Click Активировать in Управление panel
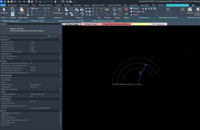This screenshot has height=130, width=200. pos(58,11)
